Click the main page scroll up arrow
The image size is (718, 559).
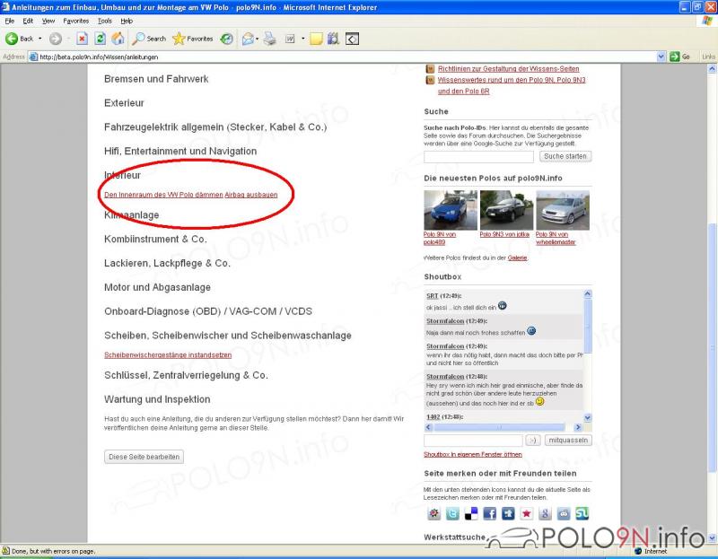coord(712,69)
